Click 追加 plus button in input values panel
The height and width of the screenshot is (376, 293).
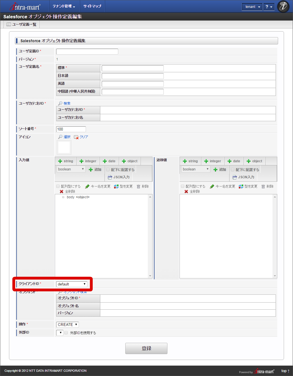point(95,170)
